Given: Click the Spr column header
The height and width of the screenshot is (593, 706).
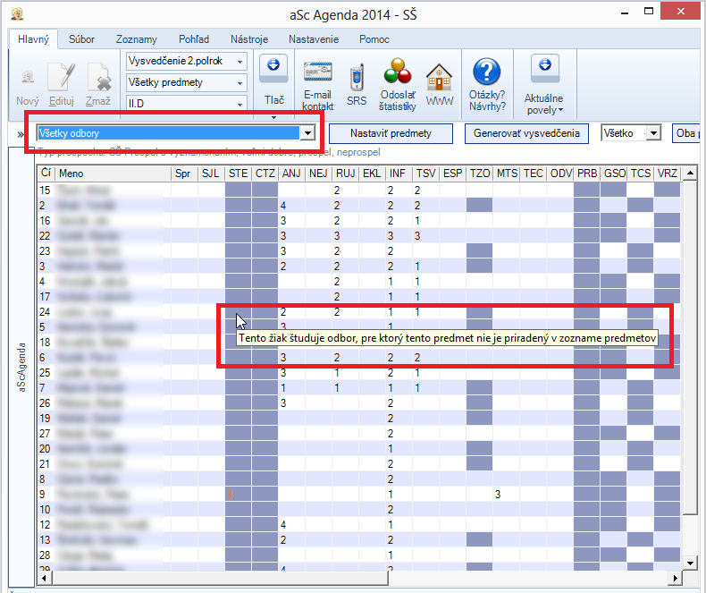Looking at the screenshot, I should click(x=184, y=174).
